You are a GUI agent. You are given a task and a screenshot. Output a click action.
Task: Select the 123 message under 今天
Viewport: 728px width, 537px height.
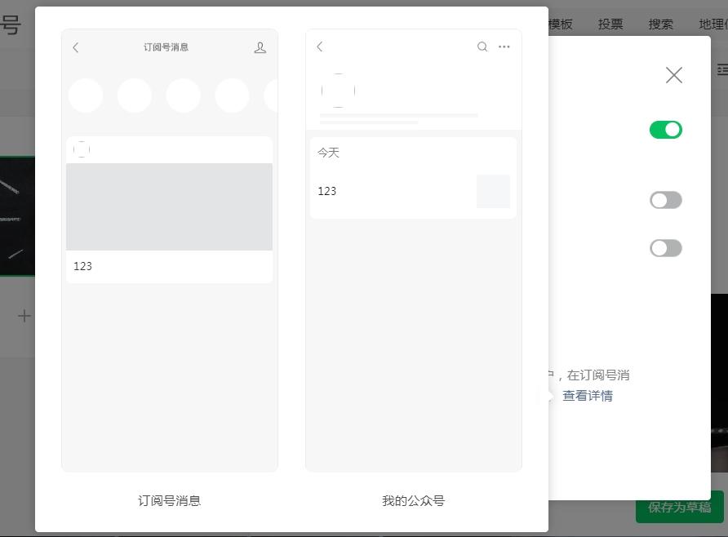(326, 191)
